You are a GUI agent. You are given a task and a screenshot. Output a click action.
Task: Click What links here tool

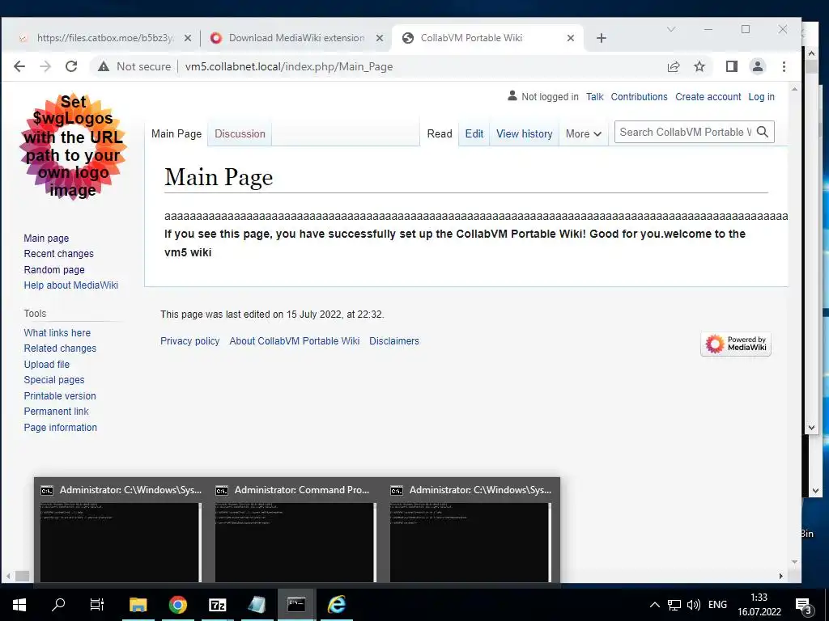click(57, 332)
